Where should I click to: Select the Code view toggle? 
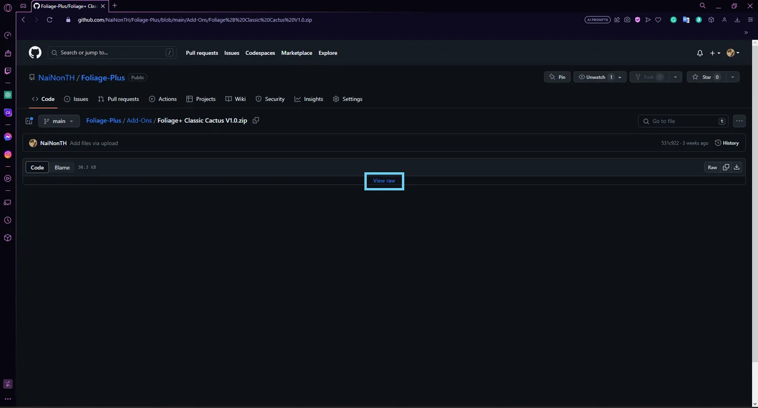point(37,167)
